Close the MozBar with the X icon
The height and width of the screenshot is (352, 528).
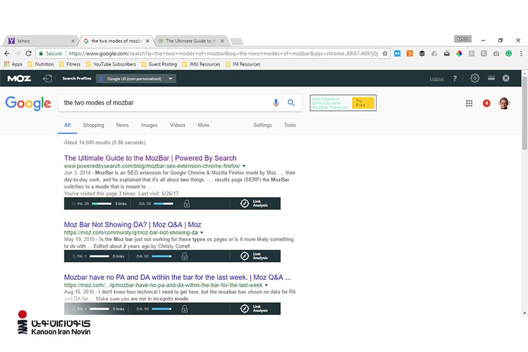[x=506, y=79]
